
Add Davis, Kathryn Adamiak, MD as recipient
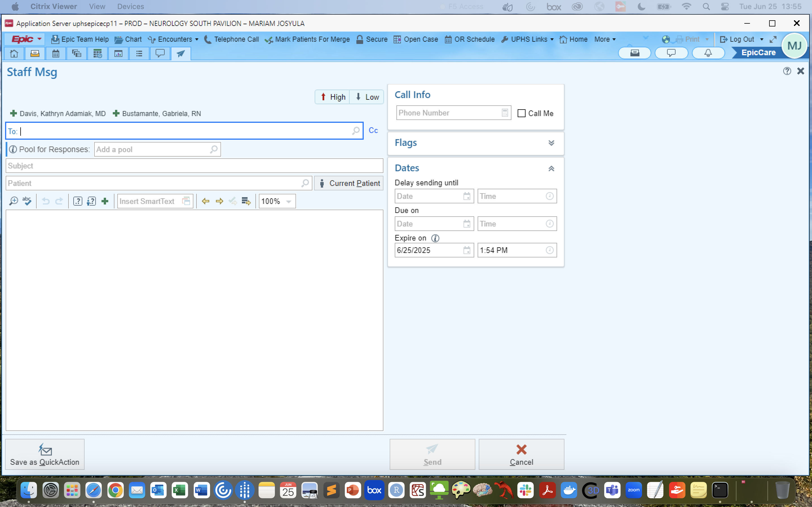[x=58, y=113]
